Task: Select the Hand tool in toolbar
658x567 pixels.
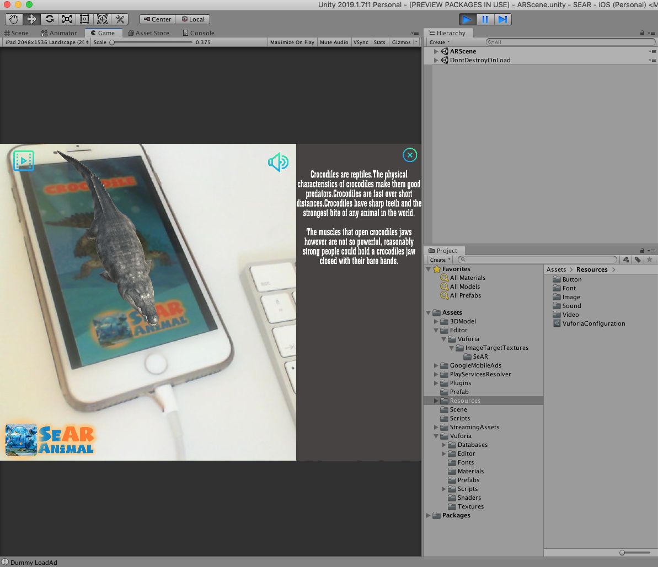Action: tap(14, 19)
